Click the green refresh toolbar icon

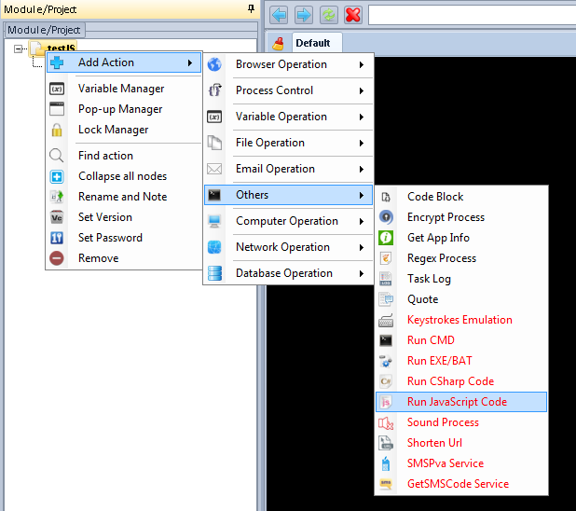pyautogui.click(x=329, y=15)
